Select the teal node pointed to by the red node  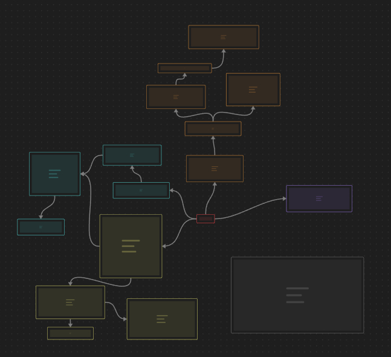(x=141, y=190)
